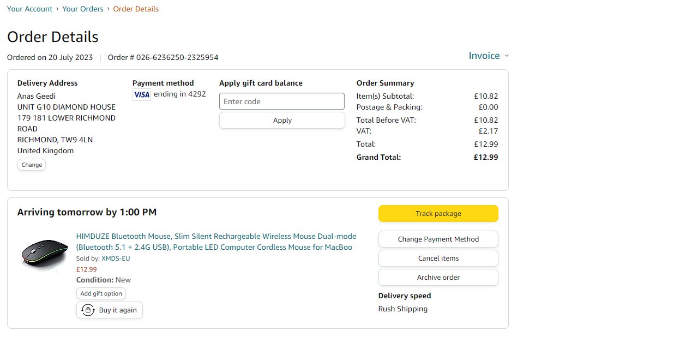Screen dimensions: 692x337
Task: Archive order using the side button
Action: coord(438,278)
